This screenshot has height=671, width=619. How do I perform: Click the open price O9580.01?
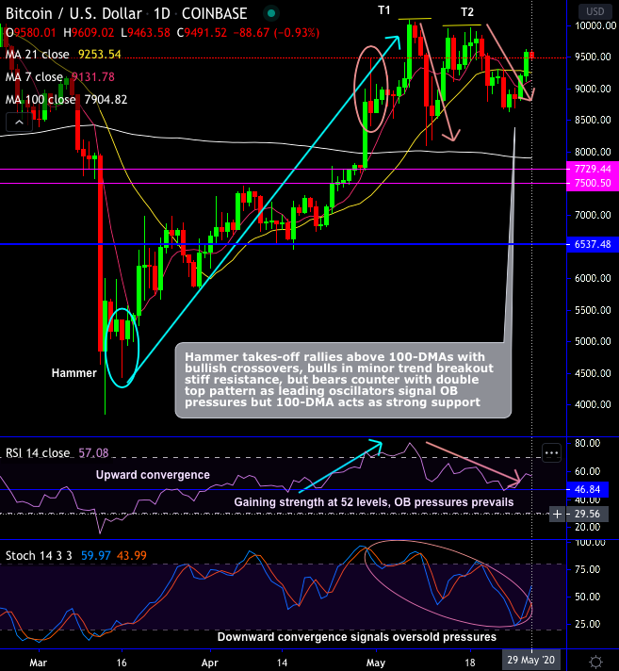(31, 33)
